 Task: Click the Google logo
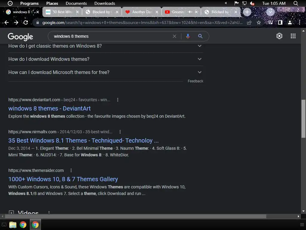20,37
